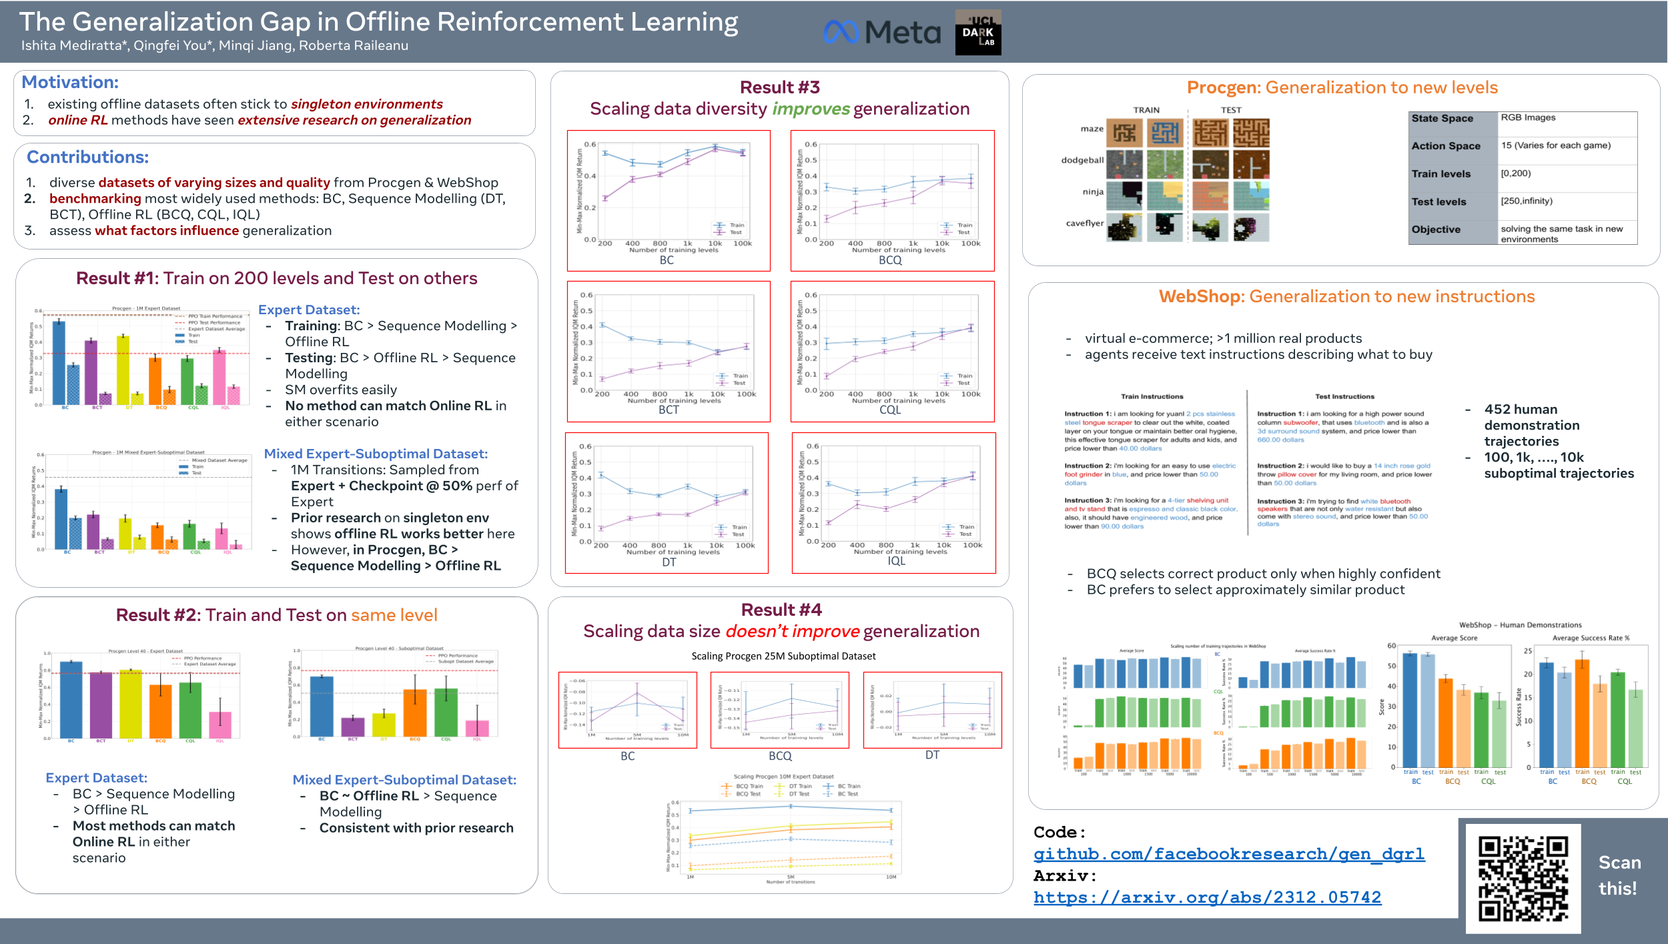Click the QR code image
The image size is (1668, 944).
(x=1523, y=878)
